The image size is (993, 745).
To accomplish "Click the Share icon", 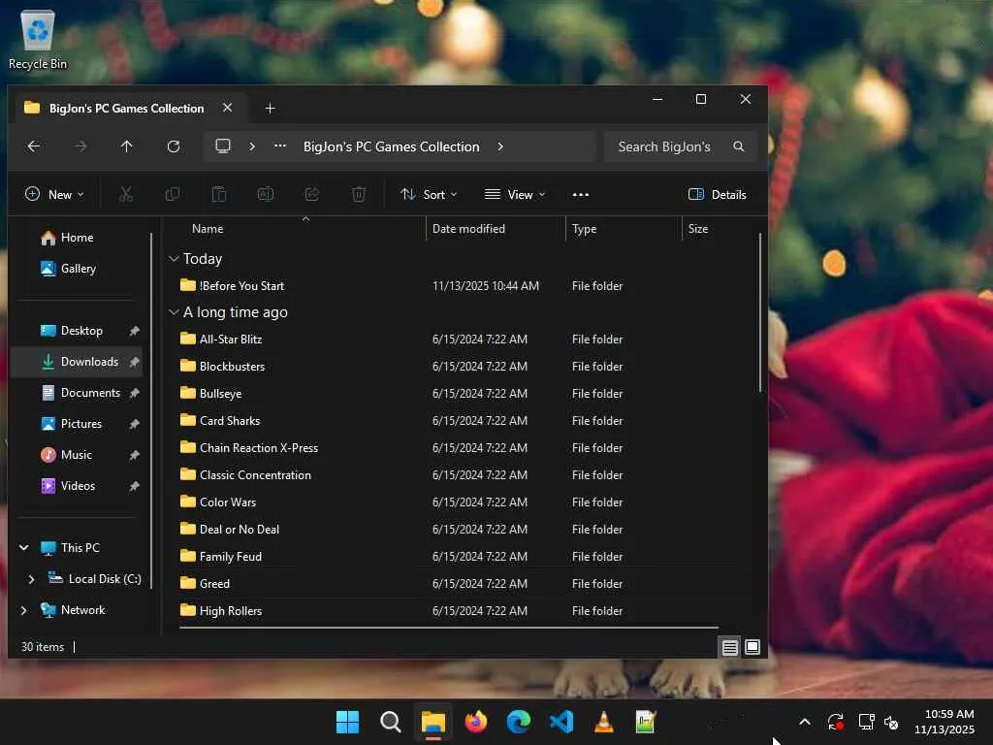I will (x=312, y=194).
